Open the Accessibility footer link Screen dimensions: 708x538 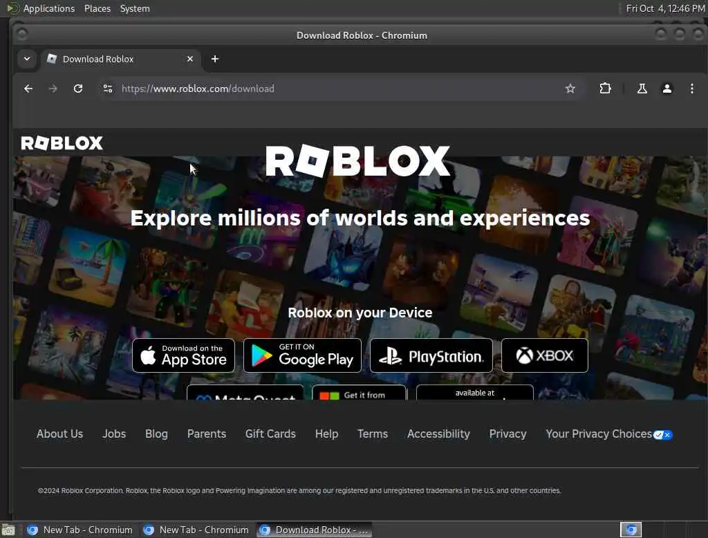[438, 434]
